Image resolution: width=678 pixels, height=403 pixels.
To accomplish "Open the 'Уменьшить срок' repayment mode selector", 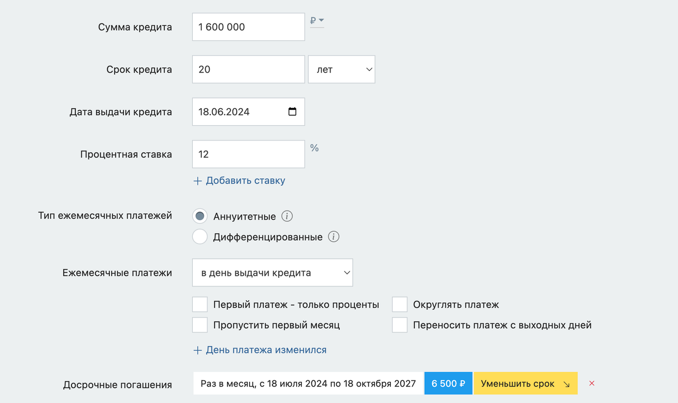I will click(x=525, y=383).
